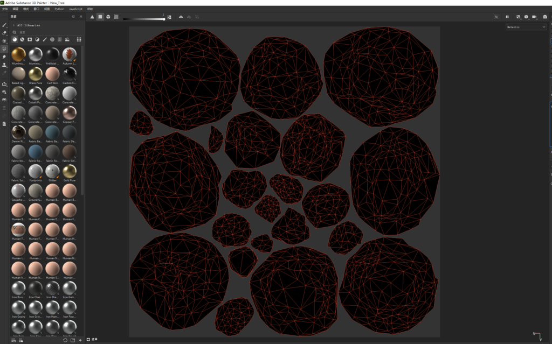Viewport: 552px width, 344px height.
Task: Adjust the fill grayscale color slider
Action: [144, 19]
